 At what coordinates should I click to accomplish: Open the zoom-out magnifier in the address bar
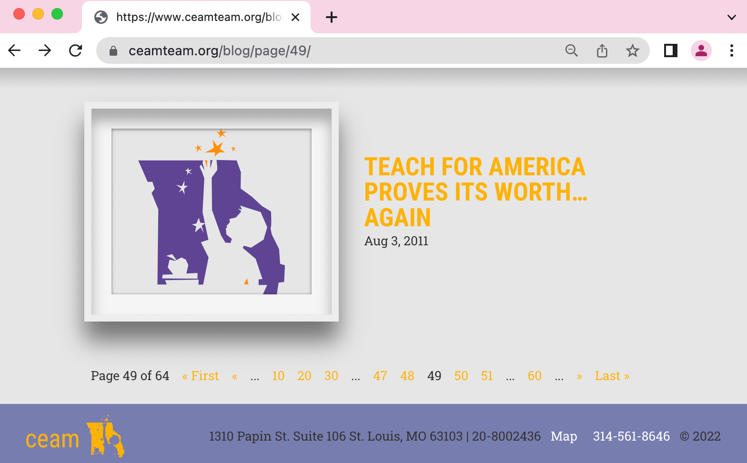click(571, 50)
